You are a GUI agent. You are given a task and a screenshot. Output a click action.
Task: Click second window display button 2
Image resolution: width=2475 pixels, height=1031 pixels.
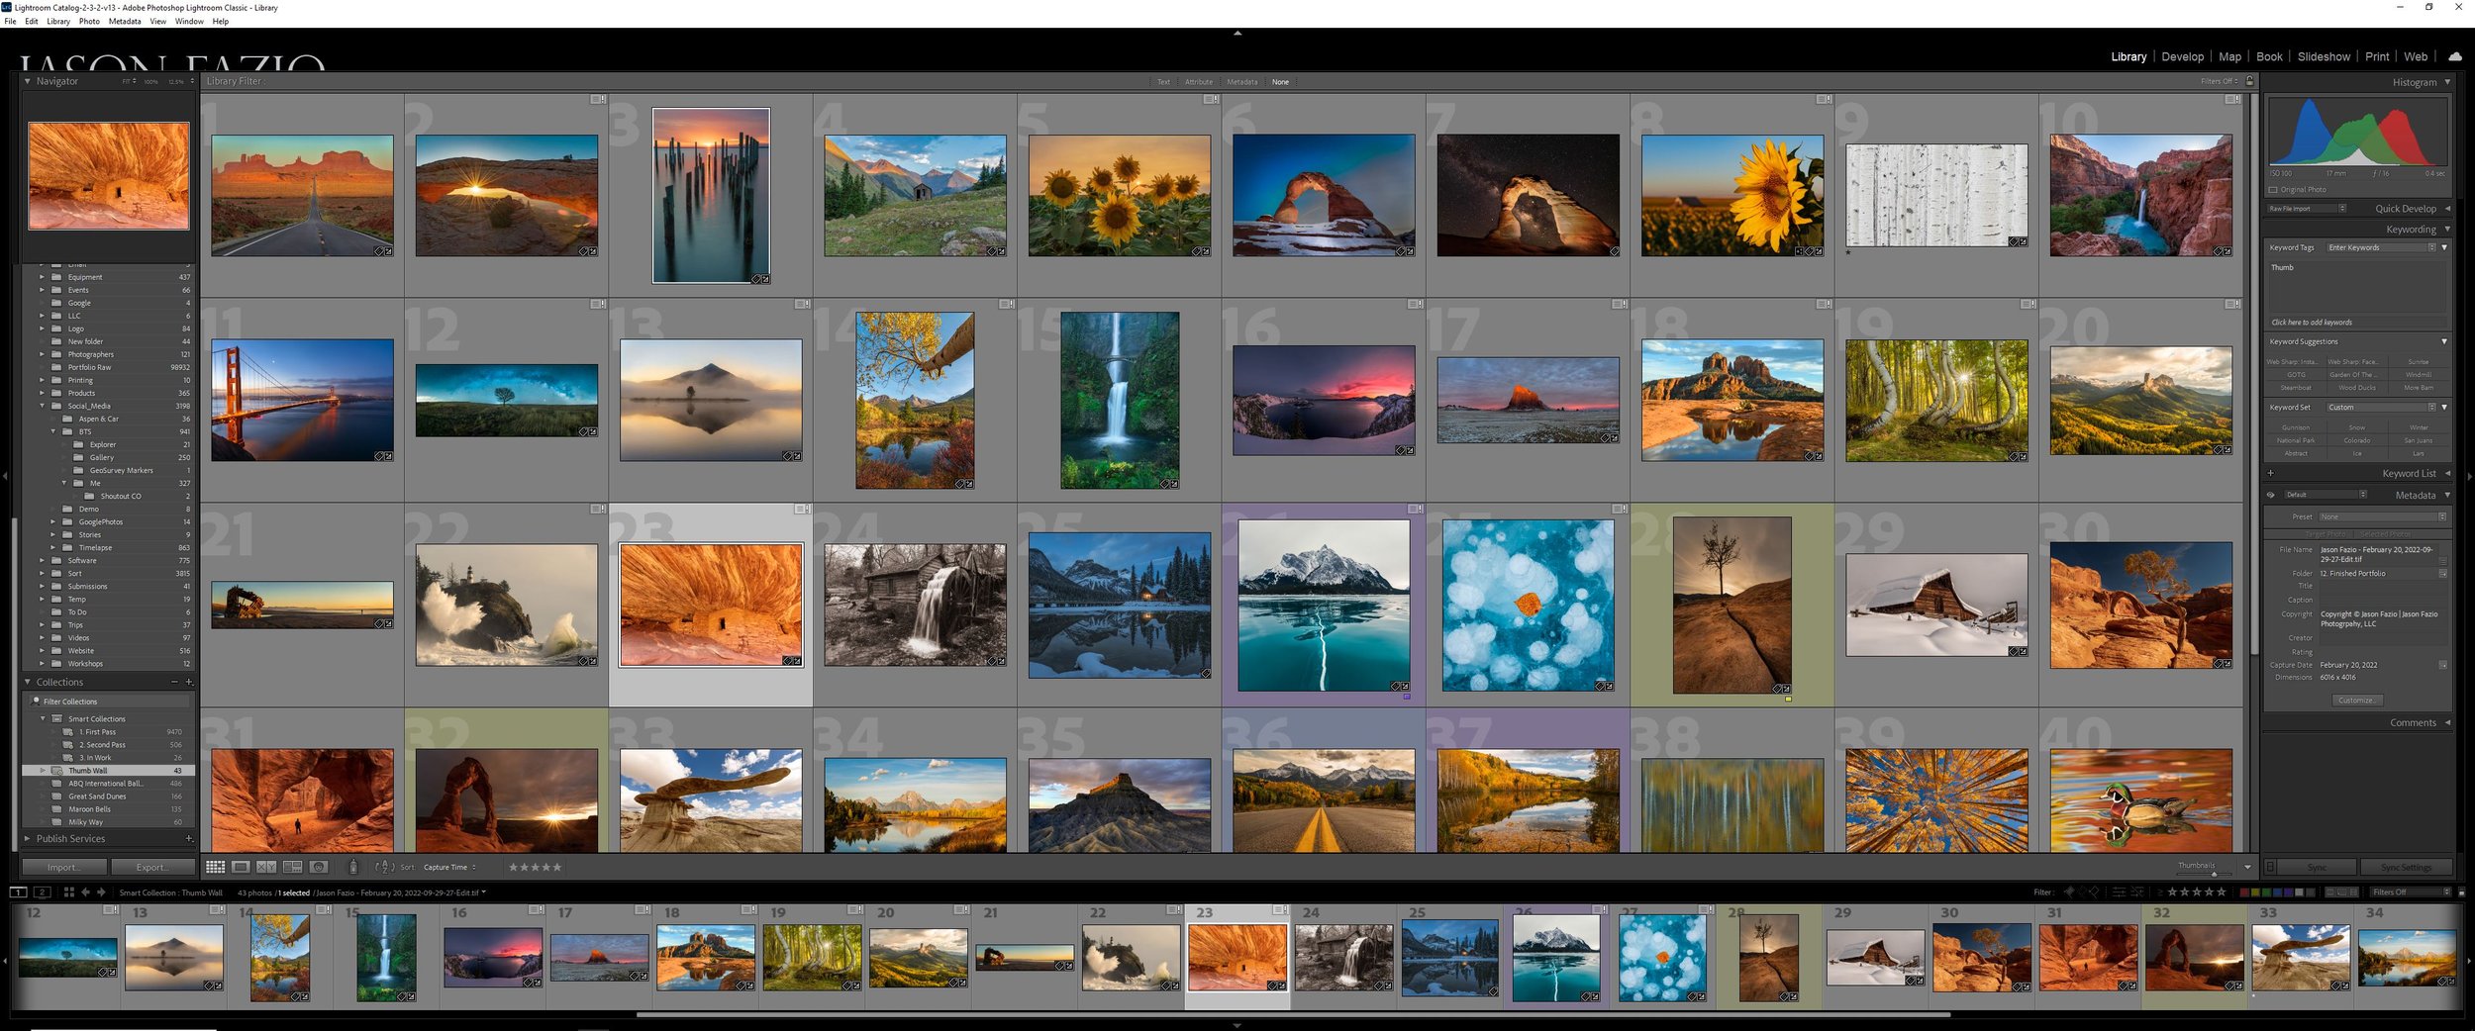[43, 892]
